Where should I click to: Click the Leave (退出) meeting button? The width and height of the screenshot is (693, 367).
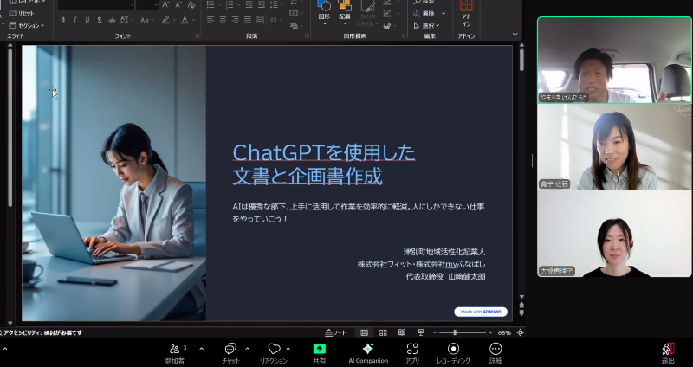pos(668,353)
